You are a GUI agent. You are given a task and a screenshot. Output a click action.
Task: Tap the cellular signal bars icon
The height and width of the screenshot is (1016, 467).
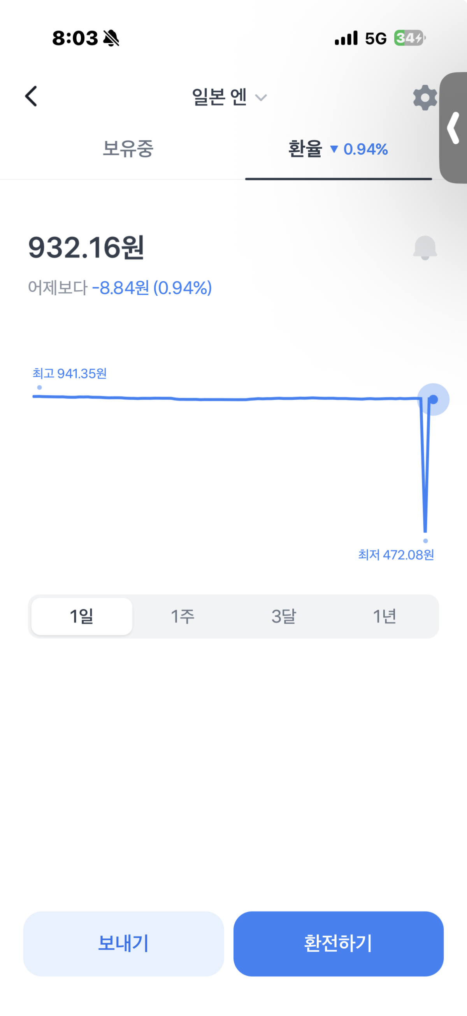(x=346, y=38)
